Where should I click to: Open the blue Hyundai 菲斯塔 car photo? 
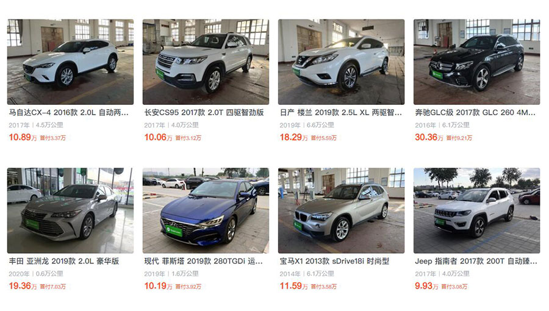(206, 210)
